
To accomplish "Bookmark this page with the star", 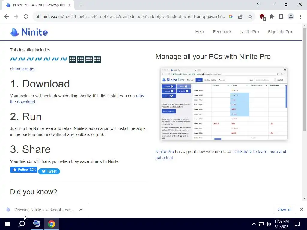I will 250,17.
